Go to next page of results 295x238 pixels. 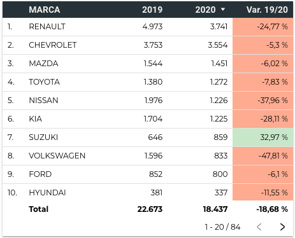point(282,227)
